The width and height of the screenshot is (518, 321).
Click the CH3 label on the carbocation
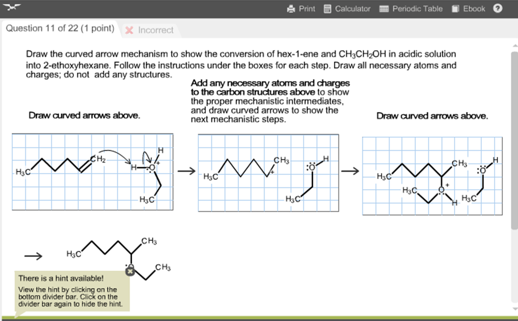(280, 159)
